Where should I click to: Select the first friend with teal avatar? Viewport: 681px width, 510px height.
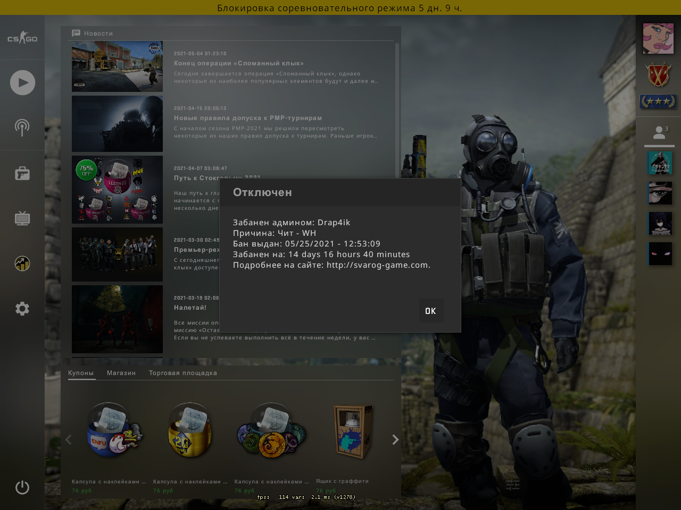click(x=660, y=163)
